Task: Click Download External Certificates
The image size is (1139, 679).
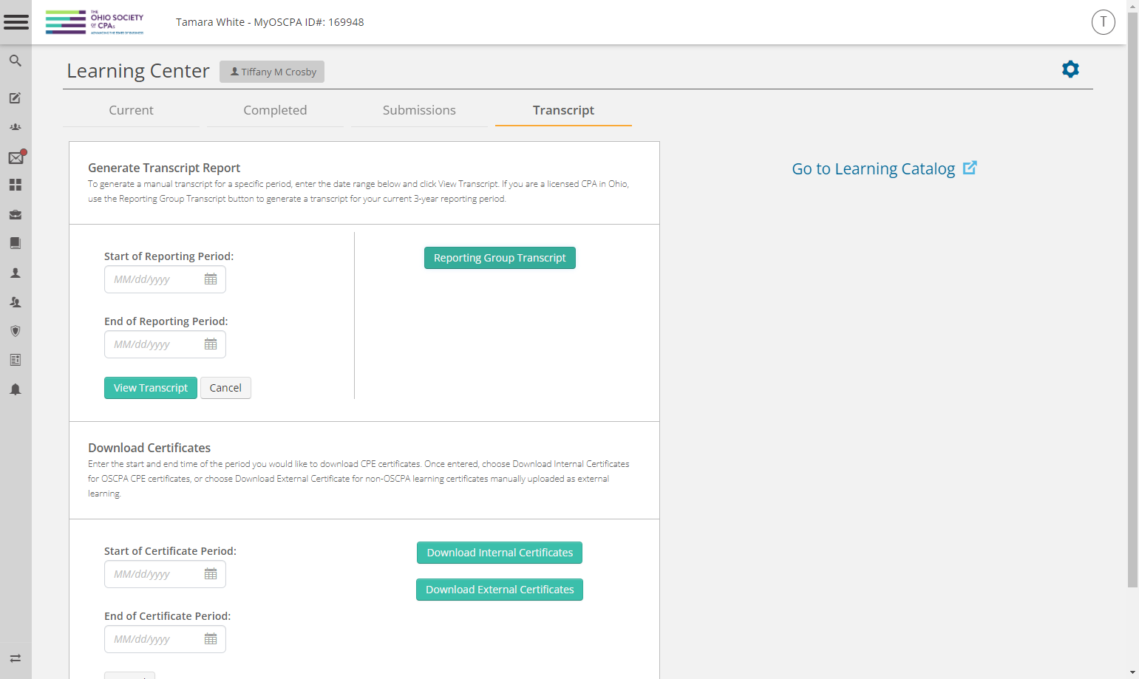Action: pos(500,590)
